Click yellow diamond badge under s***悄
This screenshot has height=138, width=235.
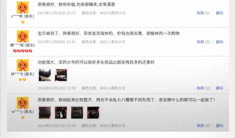[23, 22]
